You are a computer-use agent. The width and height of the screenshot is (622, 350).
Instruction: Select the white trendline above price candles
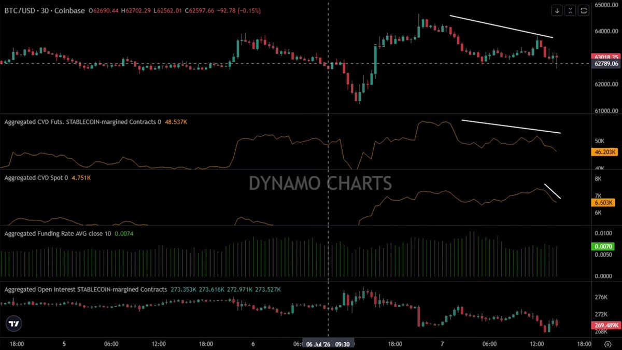click(501, 26)
